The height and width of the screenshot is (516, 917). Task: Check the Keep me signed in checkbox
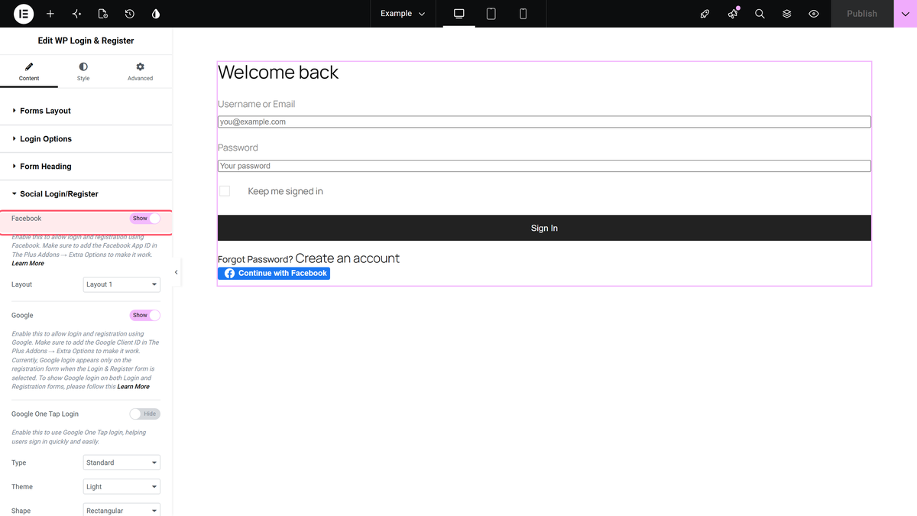(x=225, y=191)
